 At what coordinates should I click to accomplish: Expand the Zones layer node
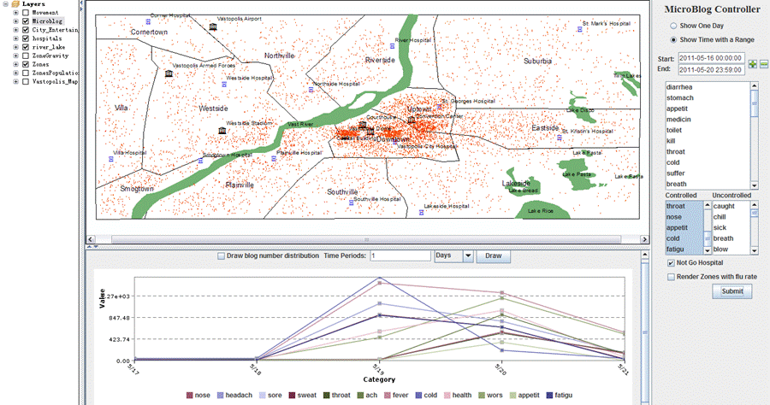[15, 64]
